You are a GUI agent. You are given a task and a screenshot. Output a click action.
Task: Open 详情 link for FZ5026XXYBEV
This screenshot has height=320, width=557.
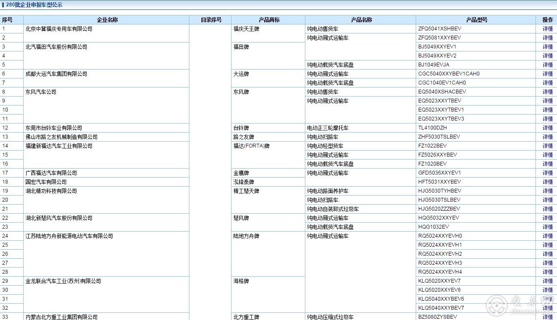click(x=548, y=155)
